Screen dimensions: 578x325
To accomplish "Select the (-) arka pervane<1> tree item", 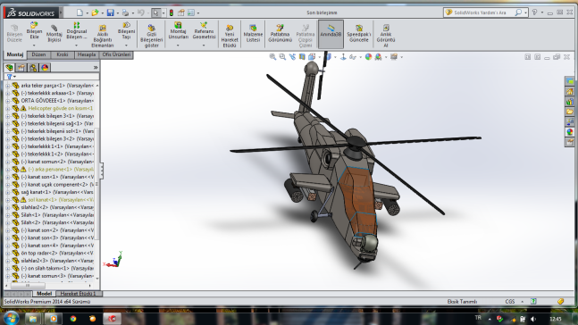I will tap(61, 170).
